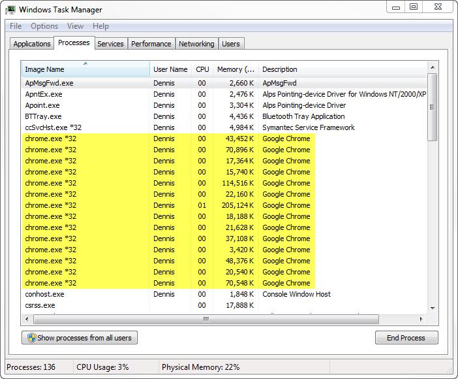Click the 15,740 K memory cell
This screenshot has width=458, height=379.
[239, 172]
